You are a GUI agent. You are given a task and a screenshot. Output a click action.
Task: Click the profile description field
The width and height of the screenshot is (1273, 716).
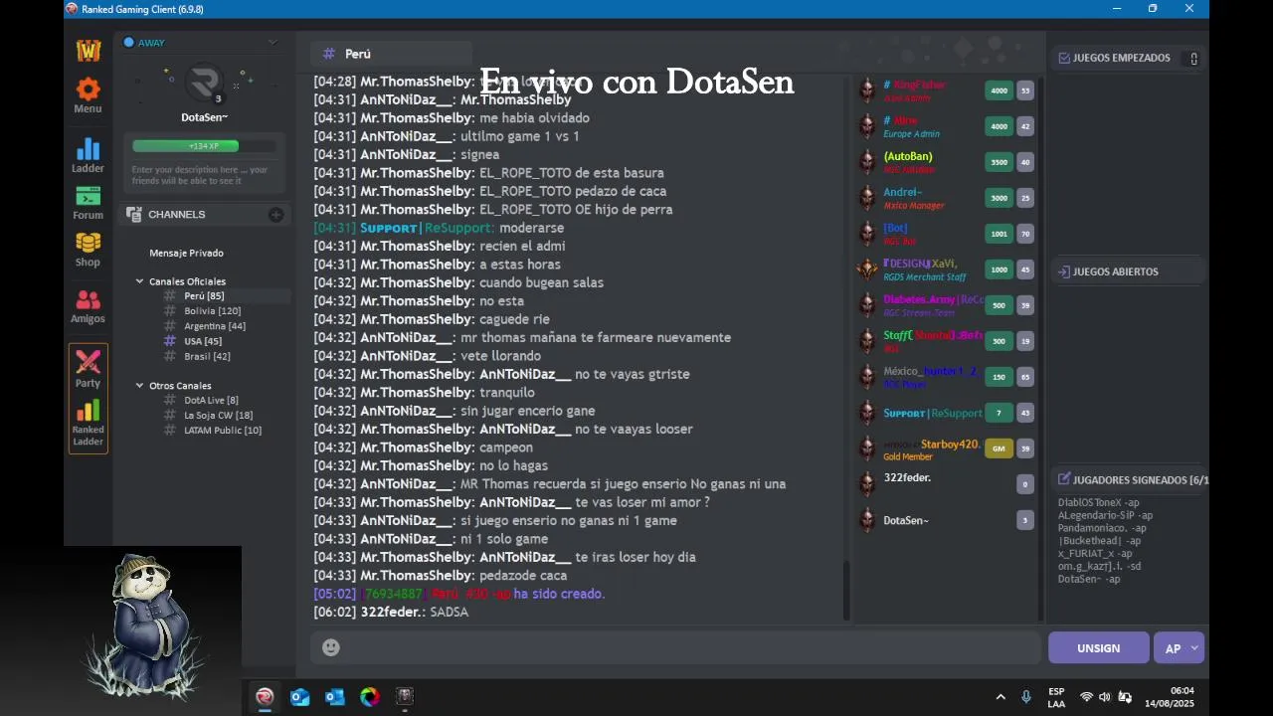click(x=204, y=175)
